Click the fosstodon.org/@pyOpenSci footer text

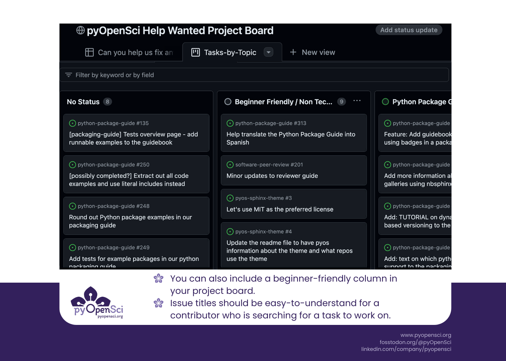415,342
